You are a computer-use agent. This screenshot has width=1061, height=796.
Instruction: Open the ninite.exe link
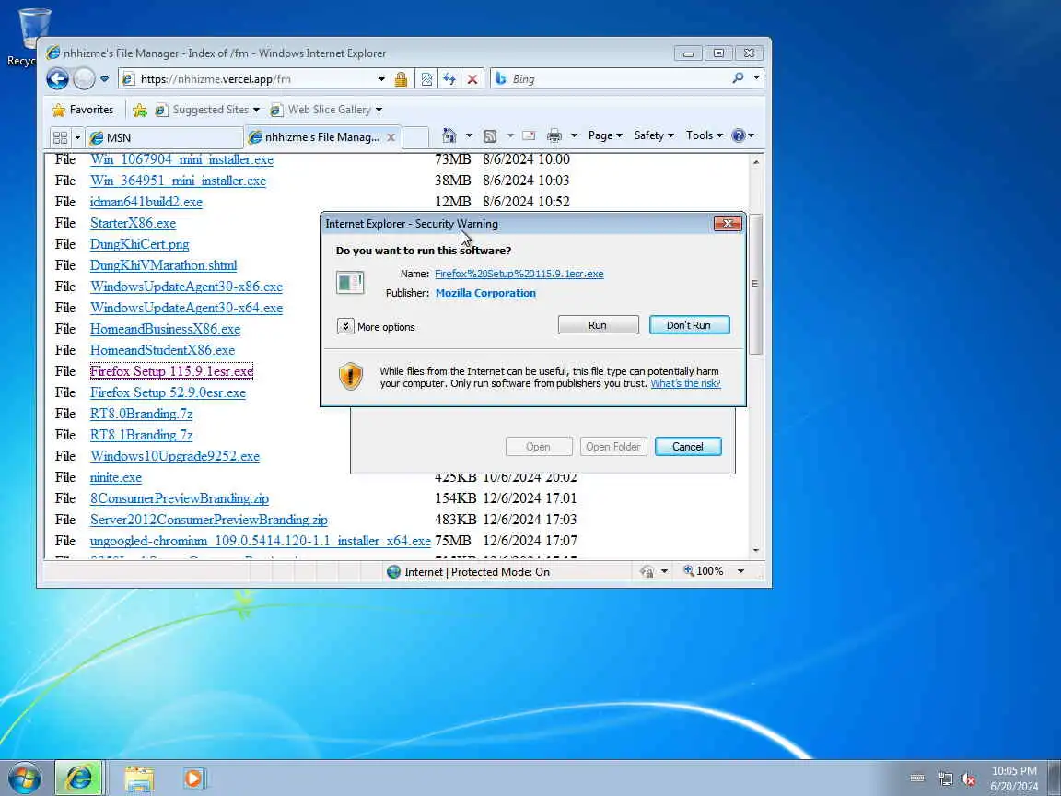click(116, 477)
